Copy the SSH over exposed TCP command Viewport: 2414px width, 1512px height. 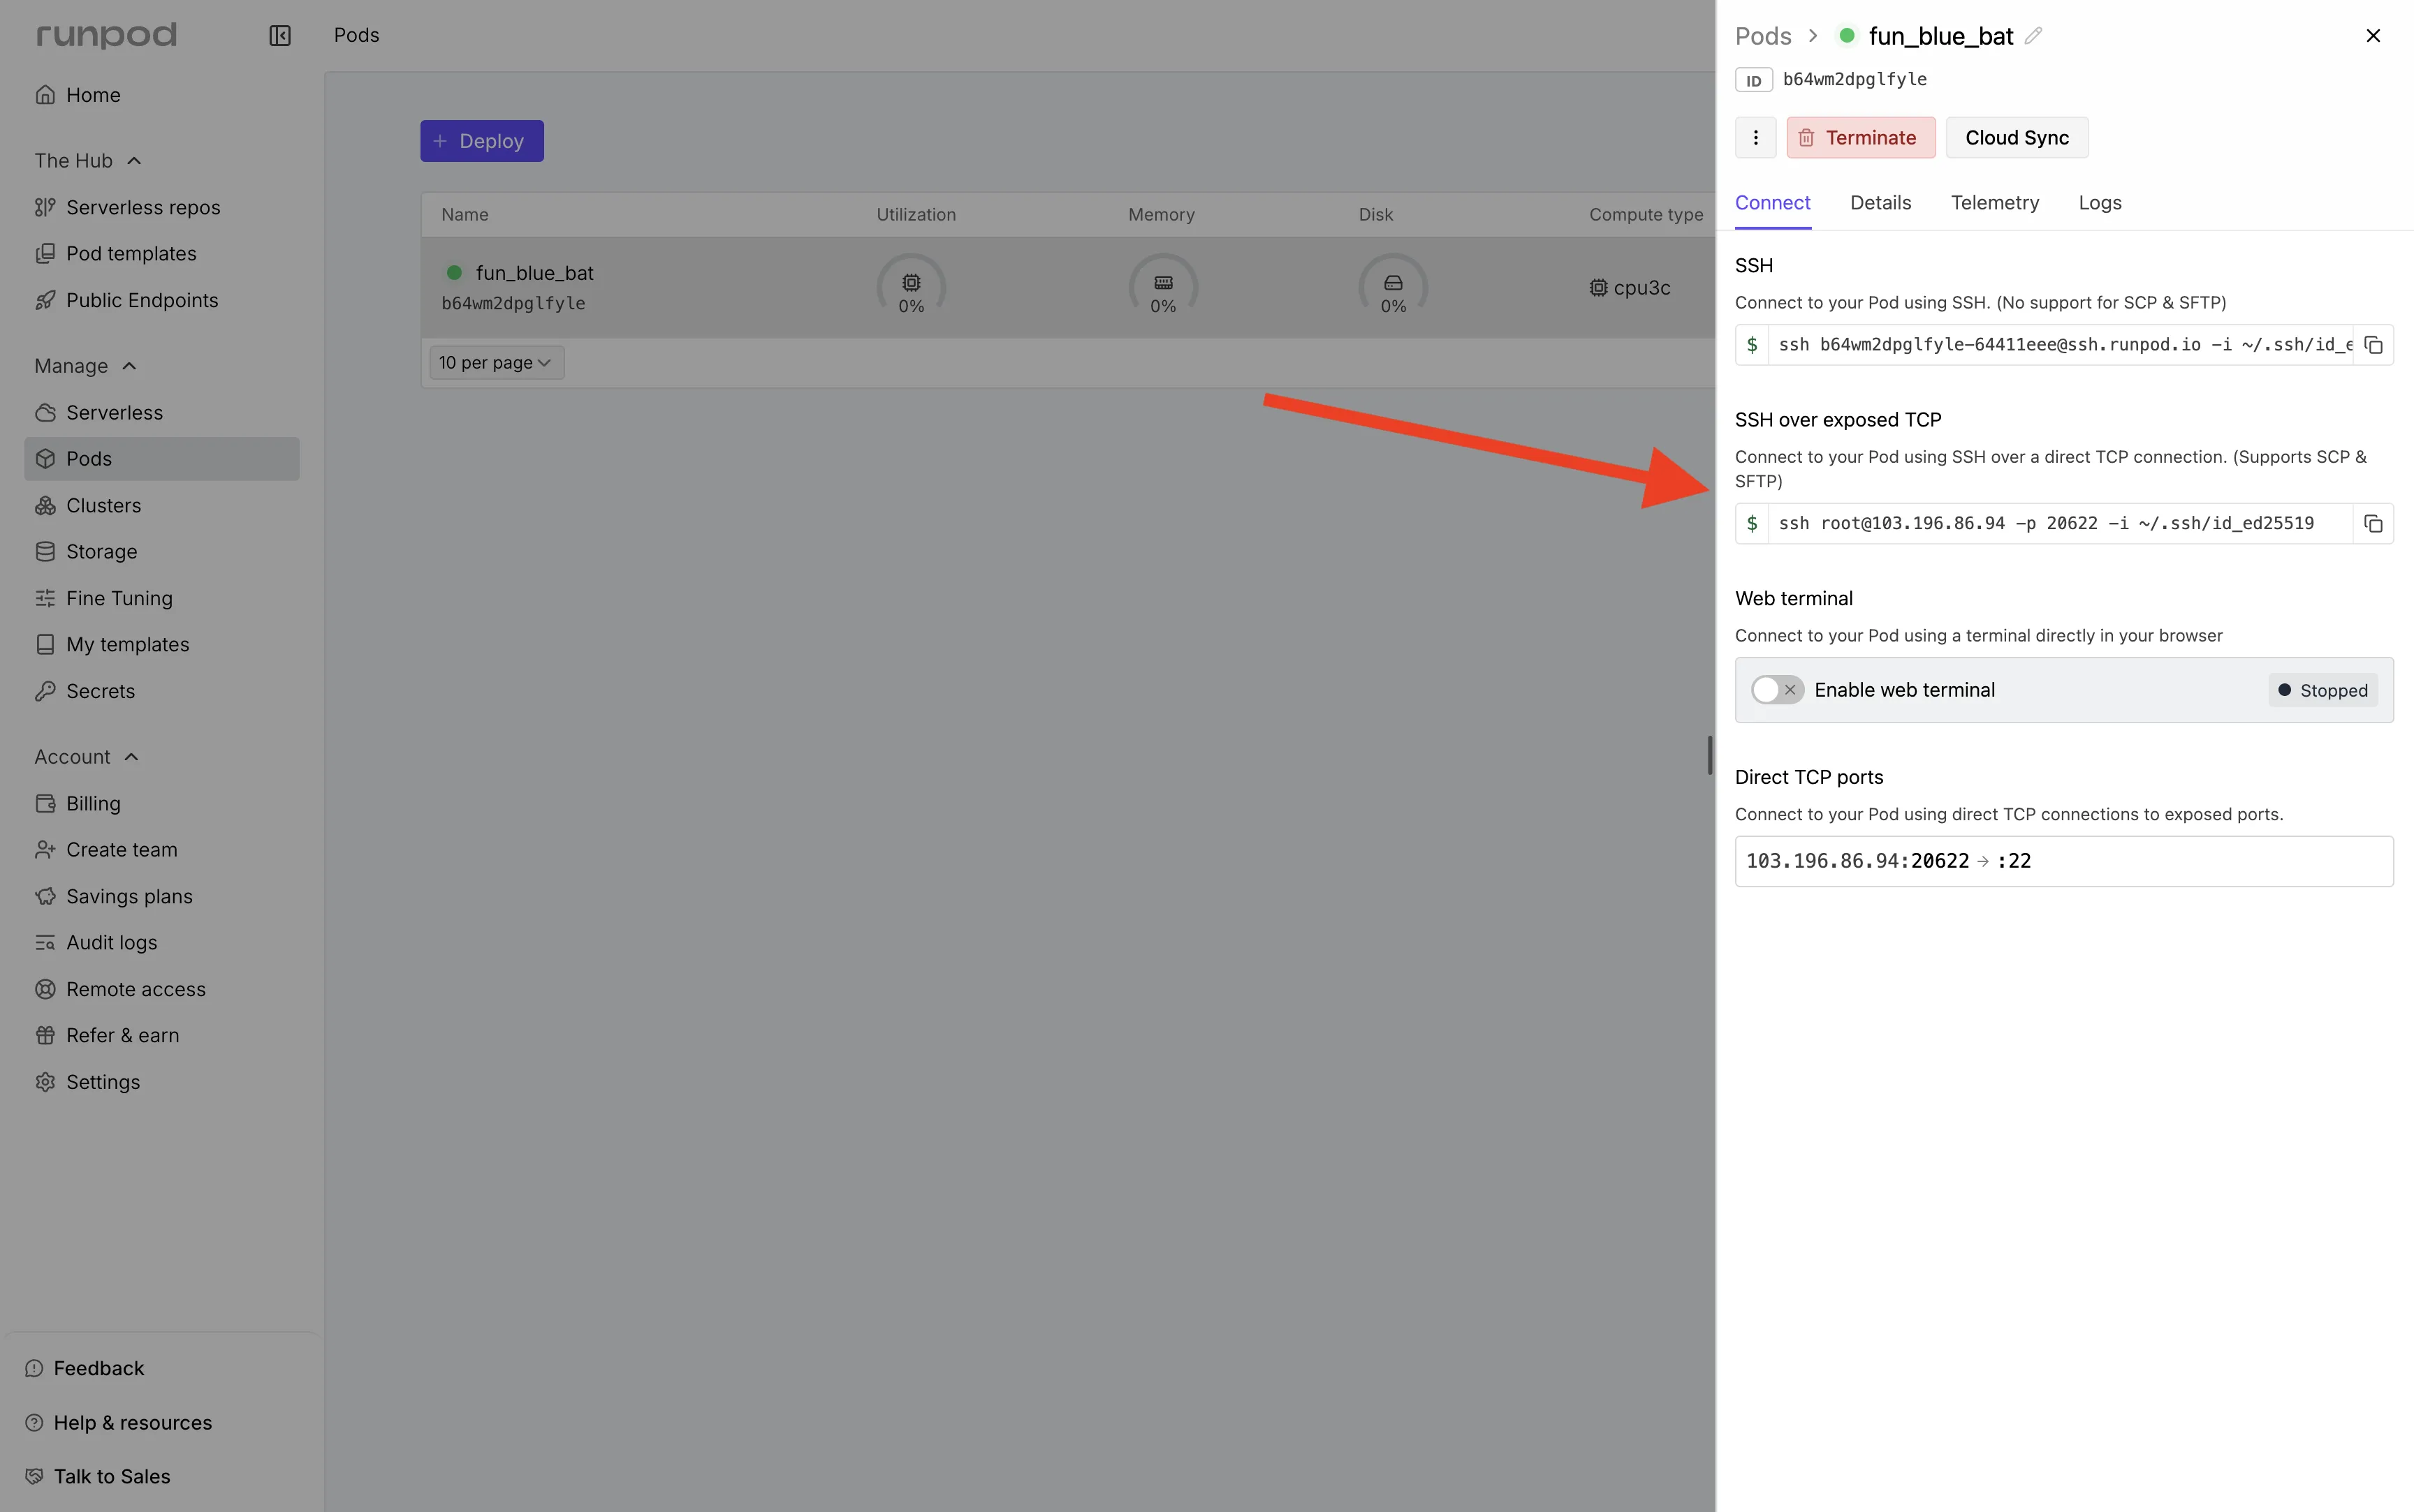pyautogui.click(x=2373, y=524)
